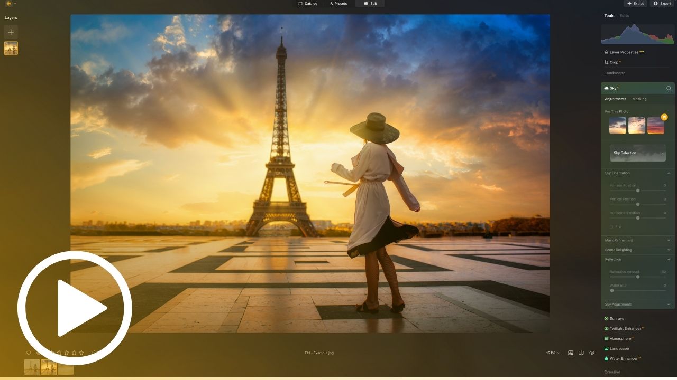Select the Adjustments tab in Sky tool
The image size is (677, 380).
point(616,99)
